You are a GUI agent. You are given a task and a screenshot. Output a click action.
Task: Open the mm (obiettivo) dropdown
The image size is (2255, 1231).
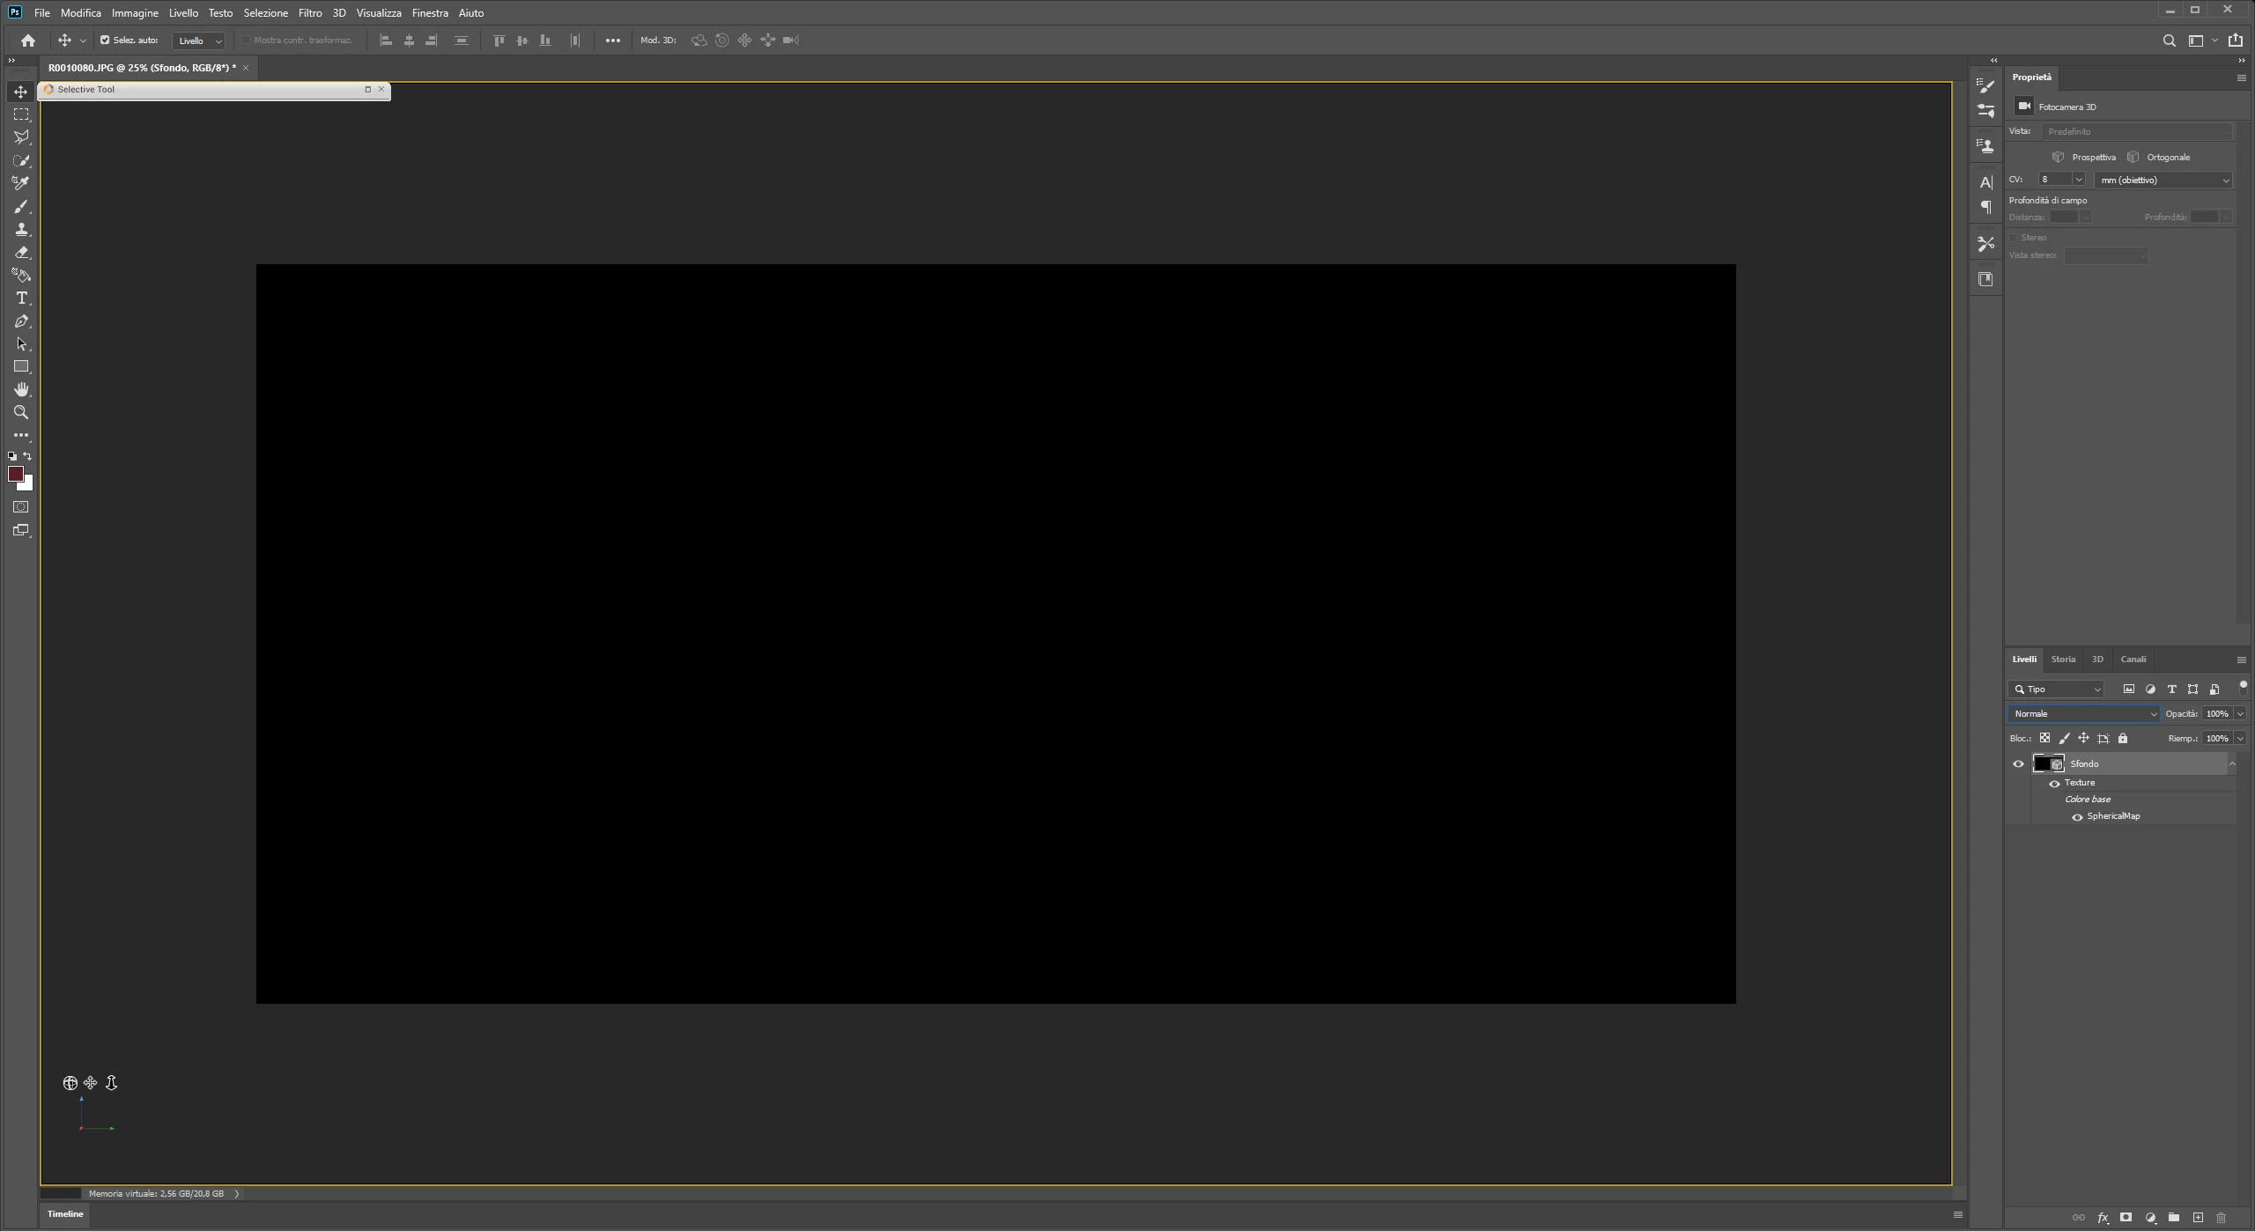(2163, 181)
